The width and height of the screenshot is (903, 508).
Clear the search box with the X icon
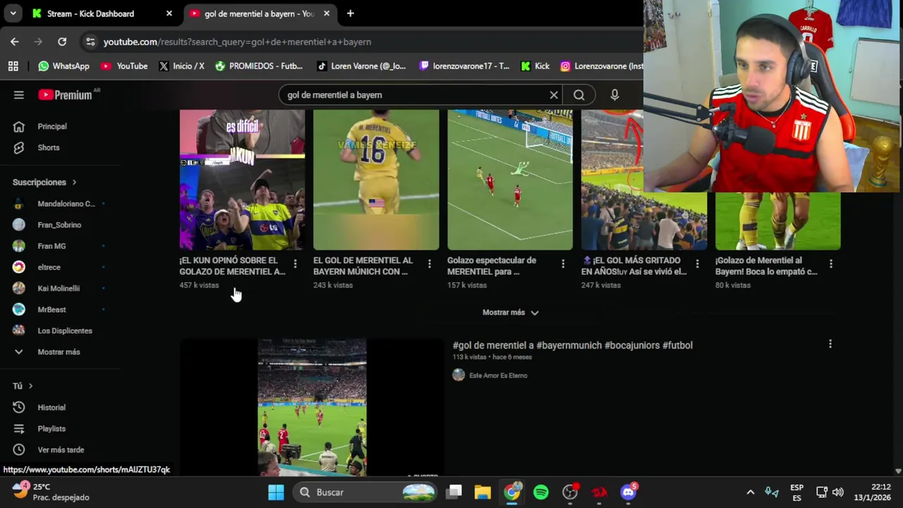[x=554, y=95]
